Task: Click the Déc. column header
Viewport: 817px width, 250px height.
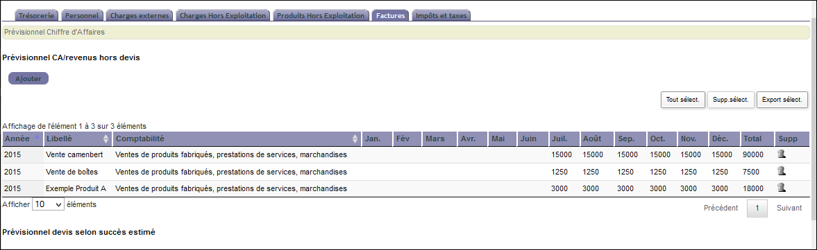Action: click(x=724, y=139)
